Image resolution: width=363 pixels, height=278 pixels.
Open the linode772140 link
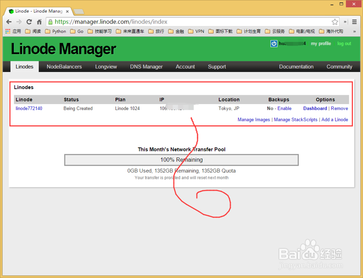(29, 108)
